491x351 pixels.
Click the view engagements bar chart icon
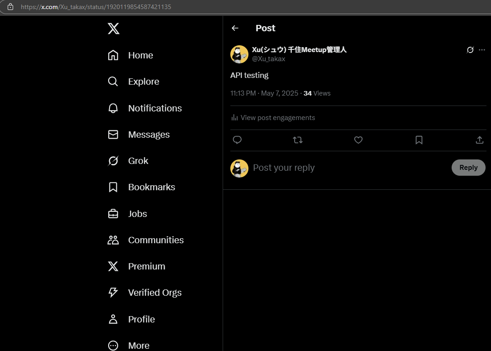pyautogui.click(x=234, y=117)
